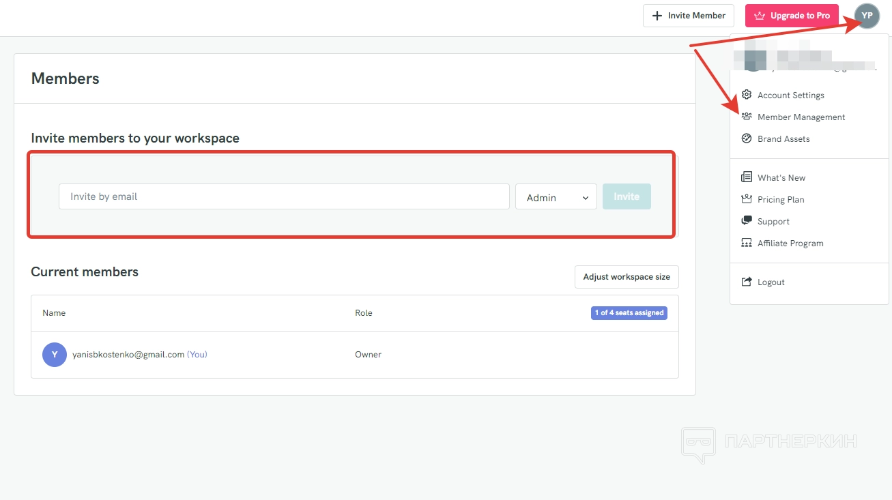This screenshot has height=500, width=892.
Task: Click the Logout exit icon
Action: (747, 282)
